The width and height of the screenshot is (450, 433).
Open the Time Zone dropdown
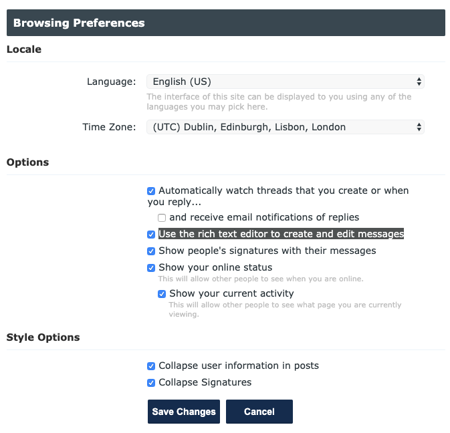[286, 127]
